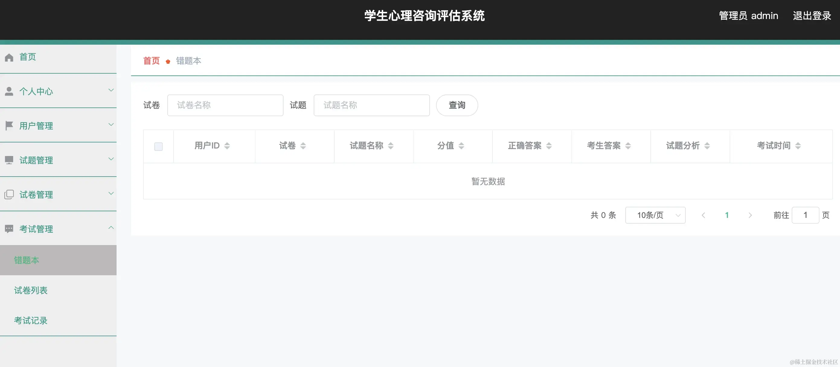Click sort toggle on 用户ID column
Screen dimensions: 840x367
227,146
